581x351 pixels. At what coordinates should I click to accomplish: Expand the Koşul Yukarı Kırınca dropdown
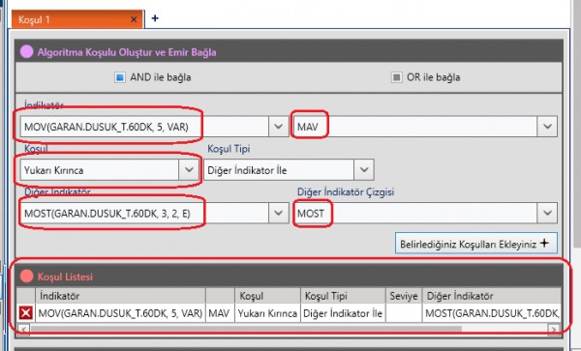189,170
